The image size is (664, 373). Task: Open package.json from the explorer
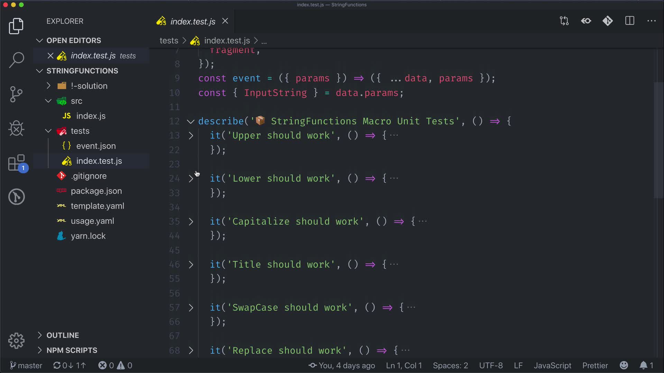[x=96, y=191]
